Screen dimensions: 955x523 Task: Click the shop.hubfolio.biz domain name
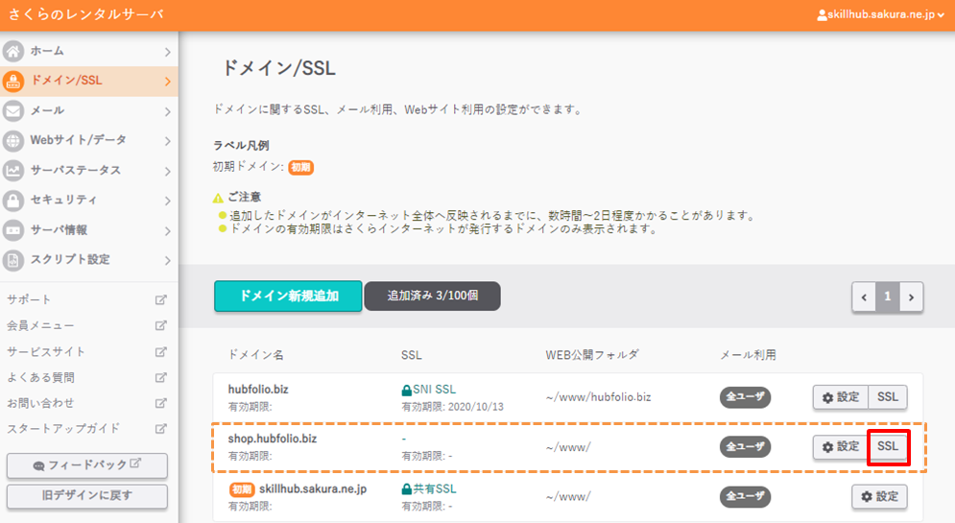point(273,439)
